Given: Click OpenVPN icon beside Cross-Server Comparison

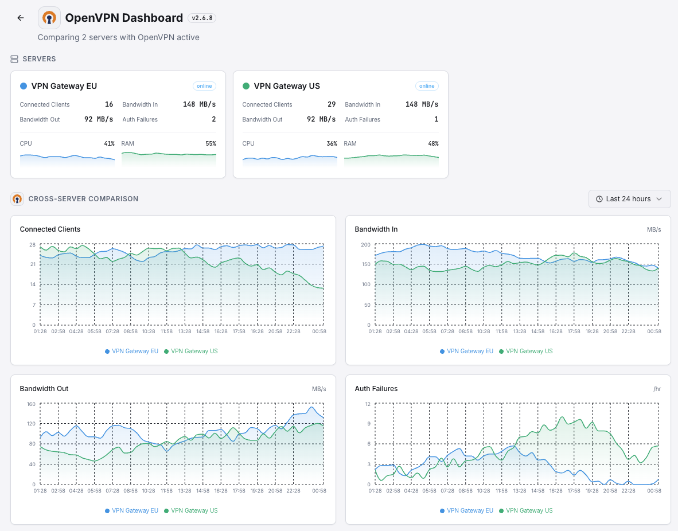Looking at the screenshot, I should (17, 199).
